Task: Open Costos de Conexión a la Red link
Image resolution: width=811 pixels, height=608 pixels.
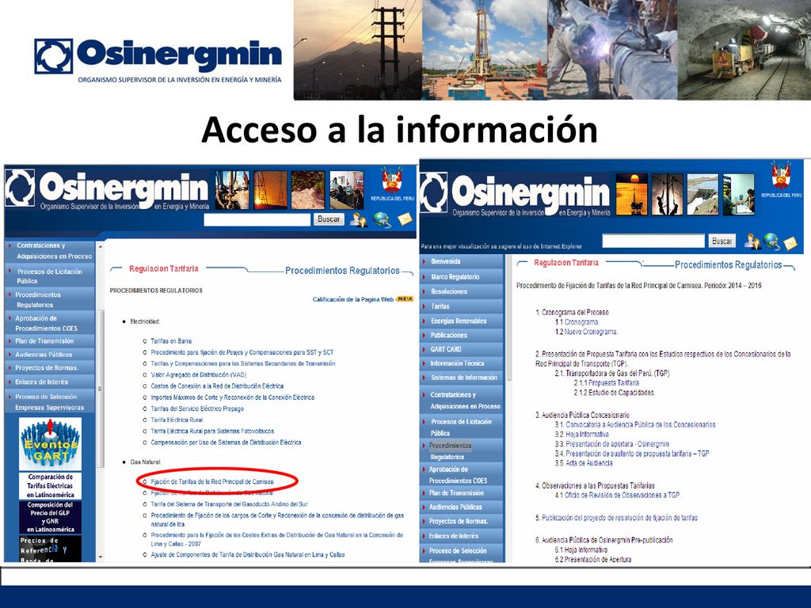Action: point(217,386)
